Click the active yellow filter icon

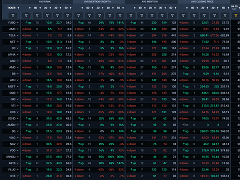(235, 15)
